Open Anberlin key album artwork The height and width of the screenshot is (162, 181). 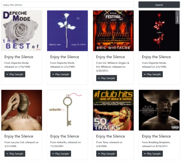click(67, 110)
